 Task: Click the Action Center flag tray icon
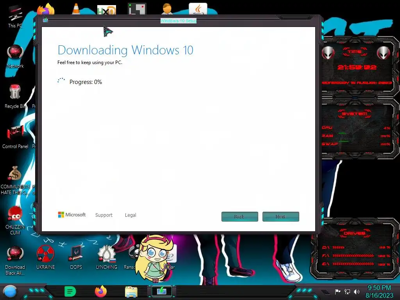[x=338, y=291]
